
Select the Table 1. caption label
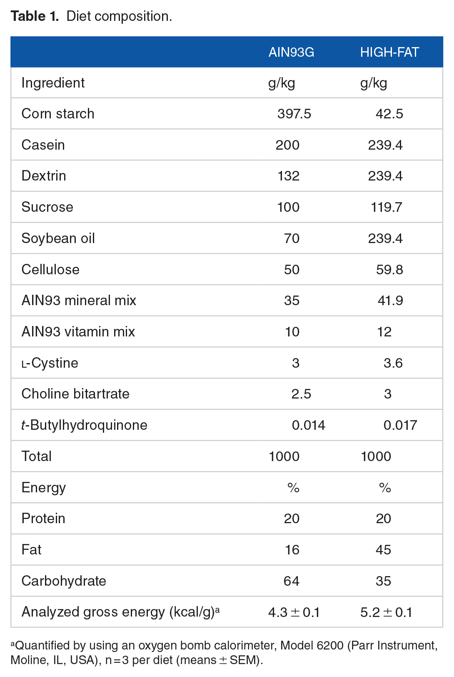point(35,16)
